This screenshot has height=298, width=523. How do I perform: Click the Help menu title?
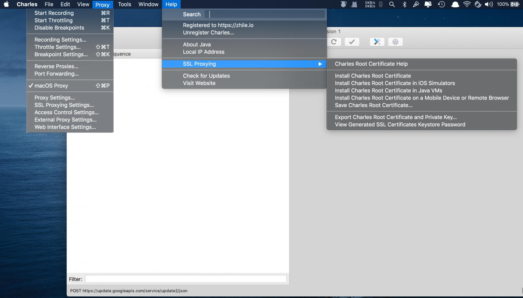pyautogui.click(x=171, y=4)
